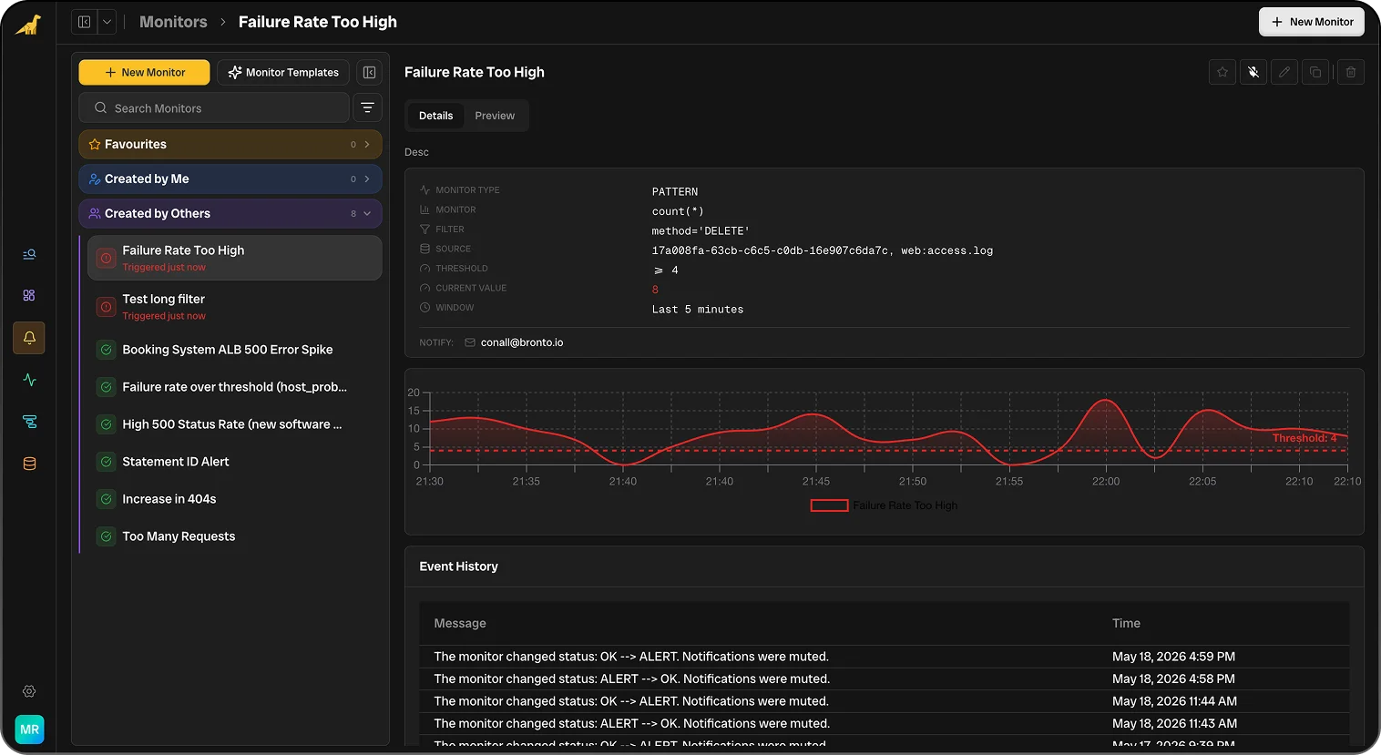Image resolution: width=1381 pixels, height=755 pixels.
Task: Open Booking System ALB 500 Error Spike monitor
Action: pos(234,350)
